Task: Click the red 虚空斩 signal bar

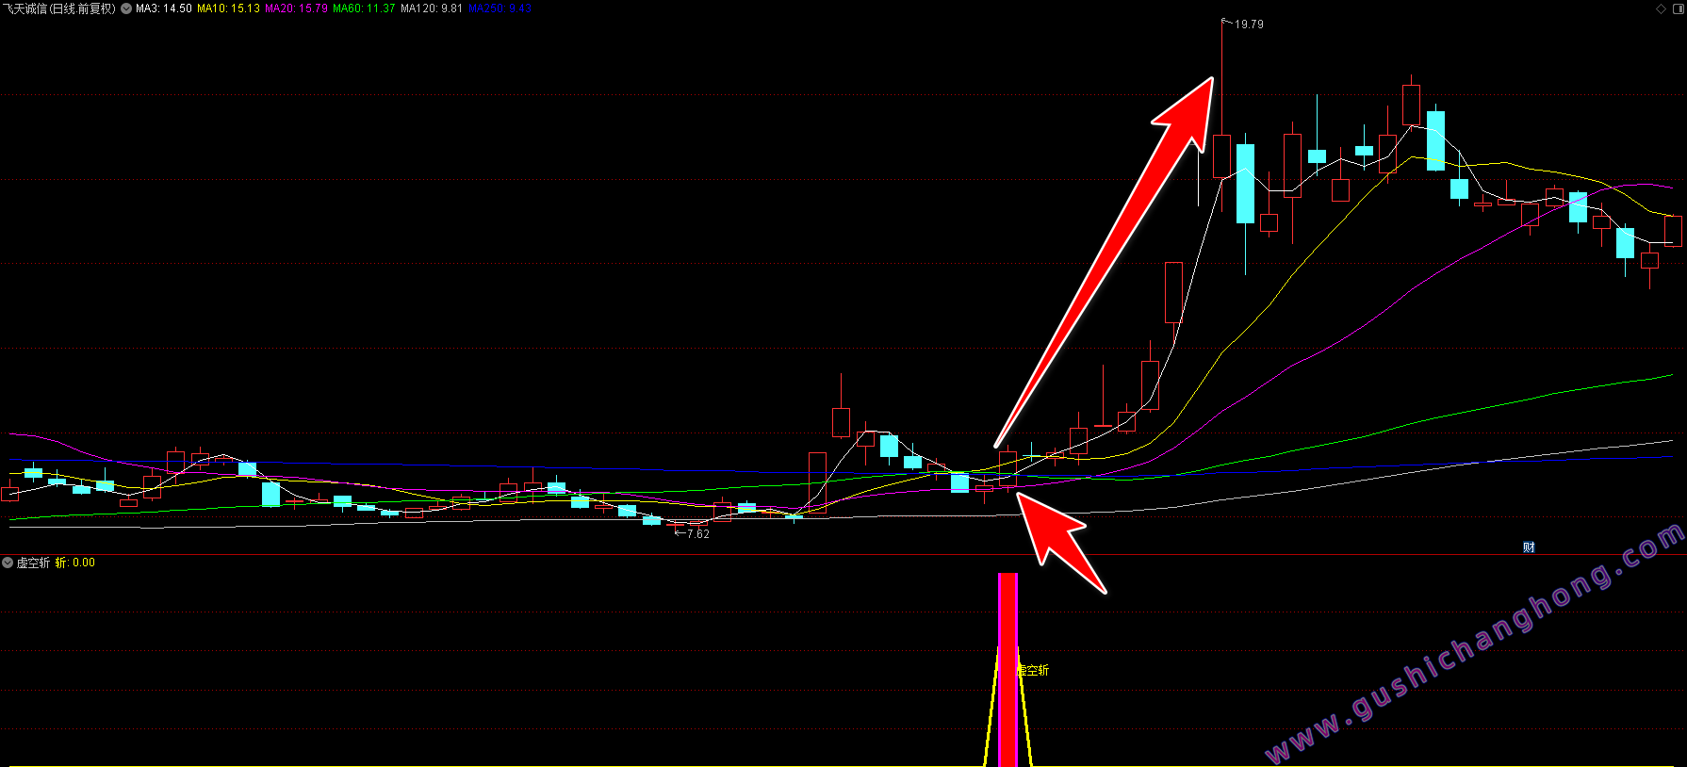Action: tap(1007, 669)
